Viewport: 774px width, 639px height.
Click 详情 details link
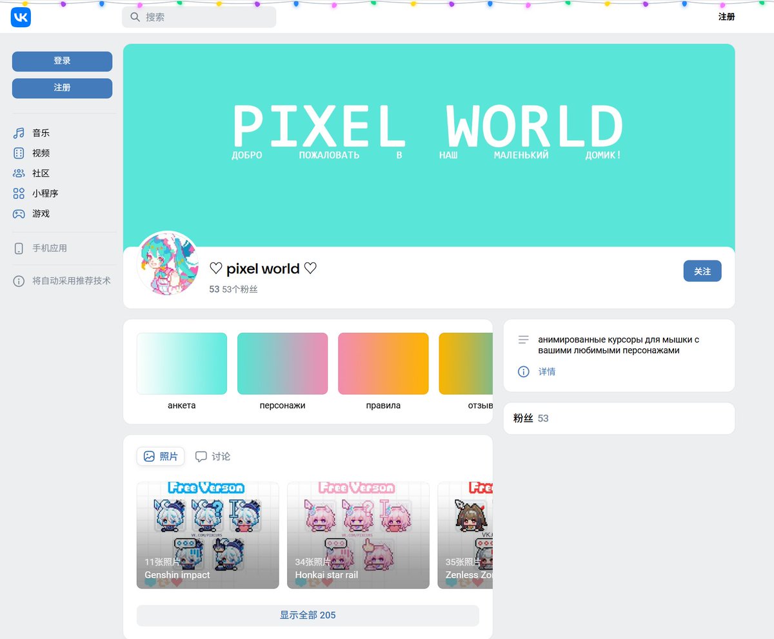[547, 371]
